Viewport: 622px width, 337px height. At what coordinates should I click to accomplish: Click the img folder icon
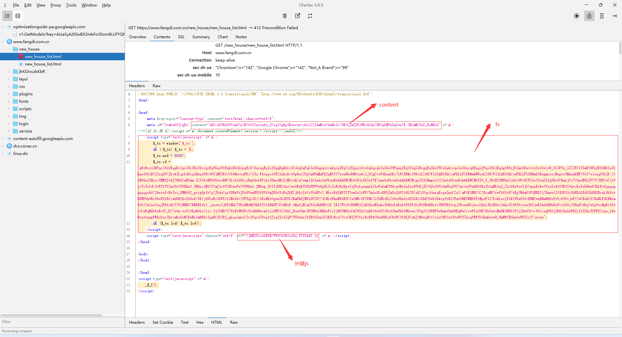tap(15, 116)
